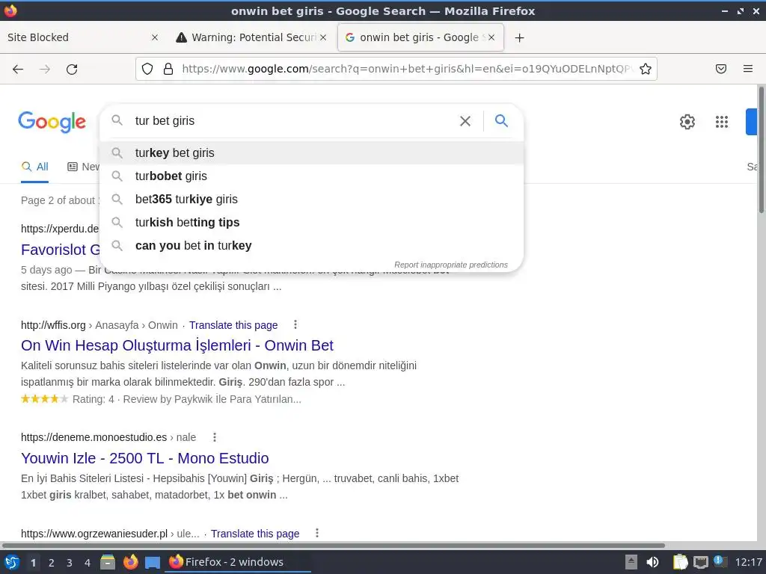Choose suggestion 'turbobet giris'
766x574 pixels.
(x=311, y=176)
